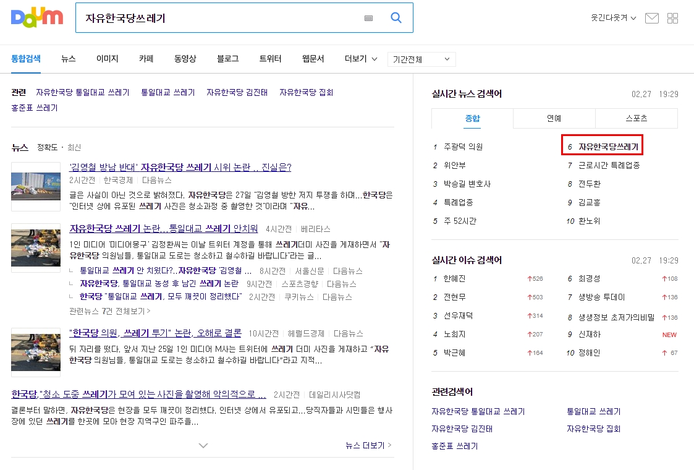
Task: Click the Daum logo
Action: click(37, 17)
